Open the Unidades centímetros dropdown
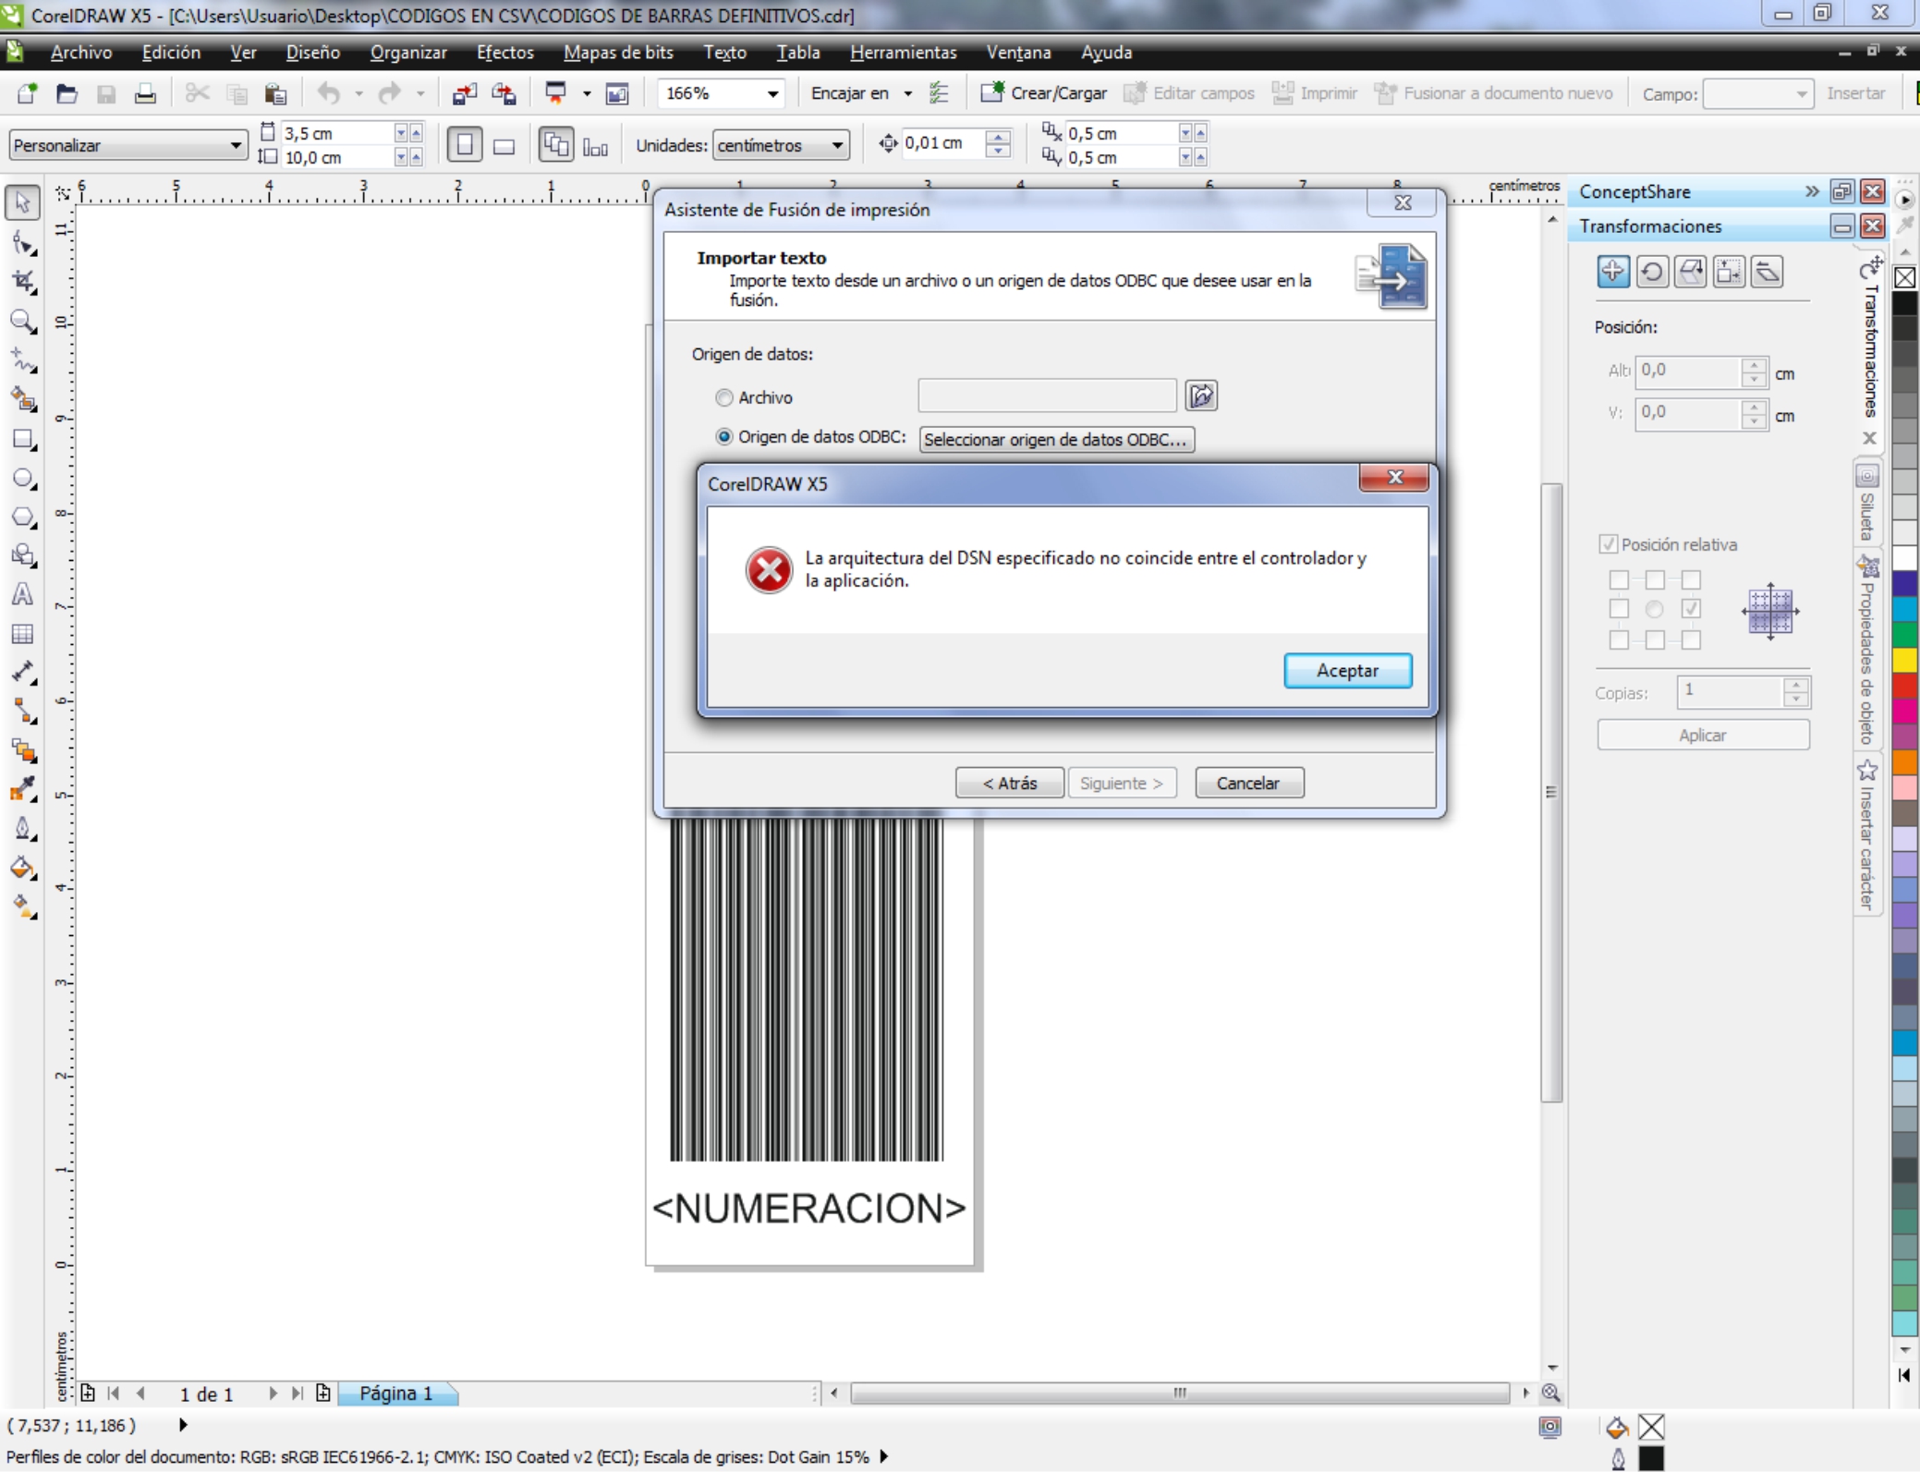The height and width of the screenshot is (1472, 1920). click(x=837, y=145)
